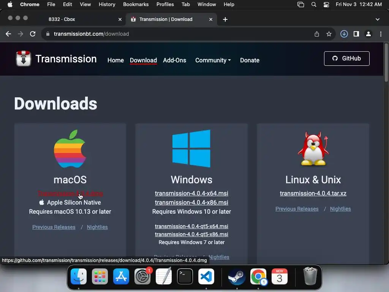
Task: Open TextEdit from the Dock
Action: click(x=164, y=276)
